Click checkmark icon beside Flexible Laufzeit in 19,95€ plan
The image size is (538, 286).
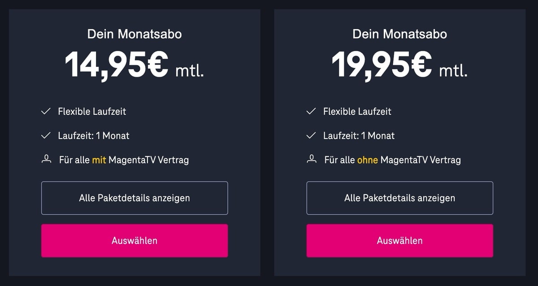311,112
